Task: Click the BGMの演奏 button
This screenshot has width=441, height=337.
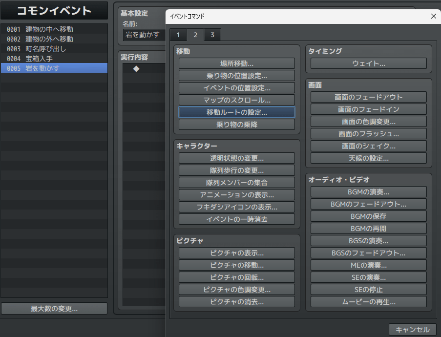Action: [368, 192]
